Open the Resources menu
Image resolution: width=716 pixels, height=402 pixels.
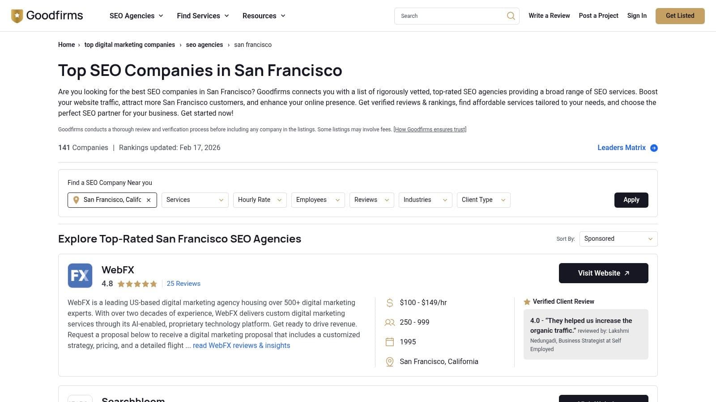264,16
